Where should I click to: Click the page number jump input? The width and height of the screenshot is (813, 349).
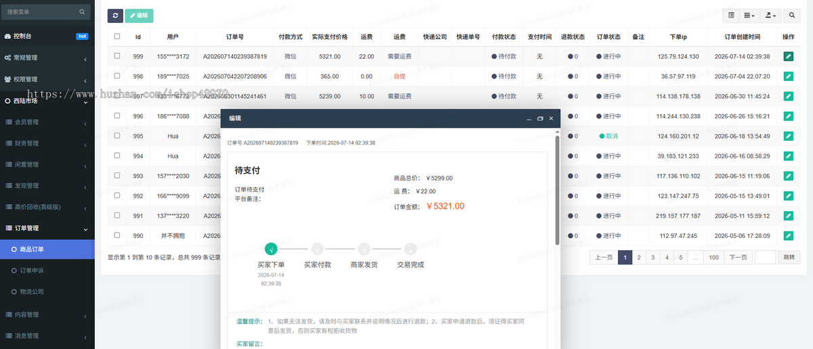point(765,257)
